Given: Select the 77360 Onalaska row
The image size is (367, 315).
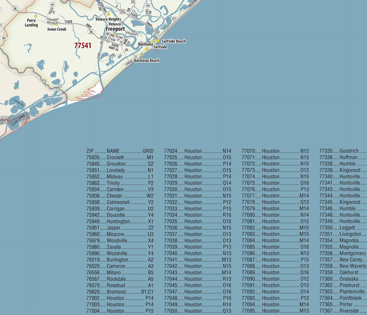Looking at the screenshot, I should point(343,279).
